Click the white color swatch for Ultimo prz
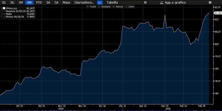 [4, 8]
